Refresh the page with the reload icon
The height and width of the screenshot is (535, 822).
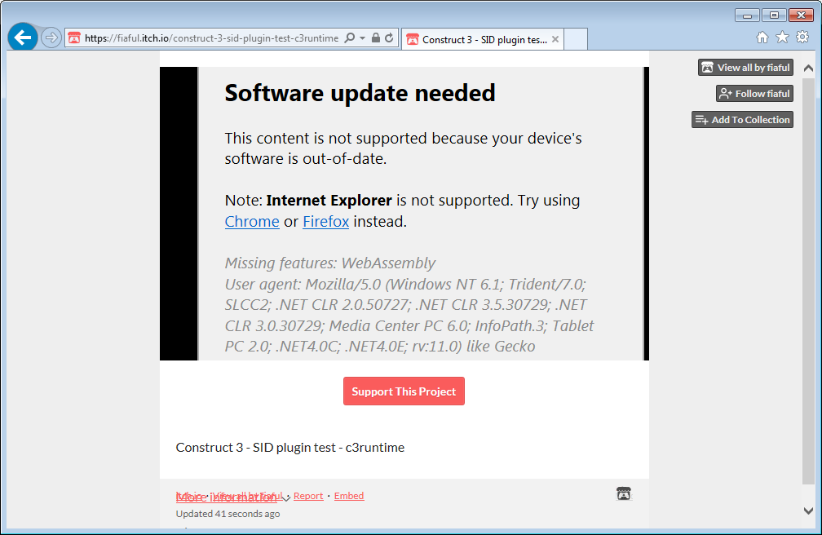389,38
